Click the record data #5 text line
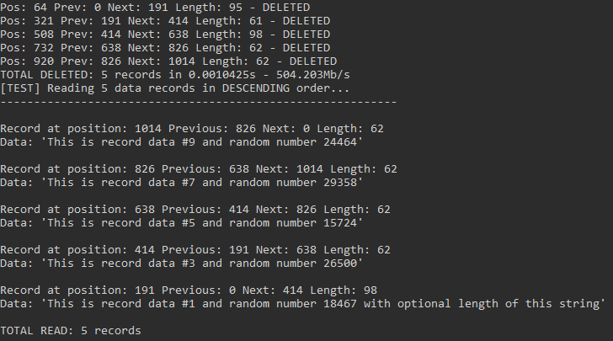This screenshot has height=341, width=613. (x=182, y=223)
